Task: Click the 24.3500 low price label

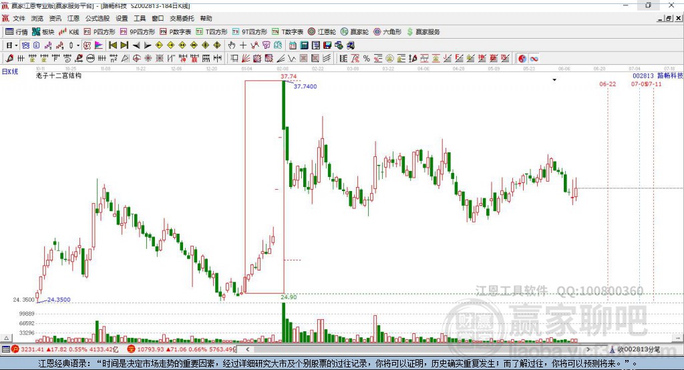Action: pyautogui.click(x=59, y=300)
